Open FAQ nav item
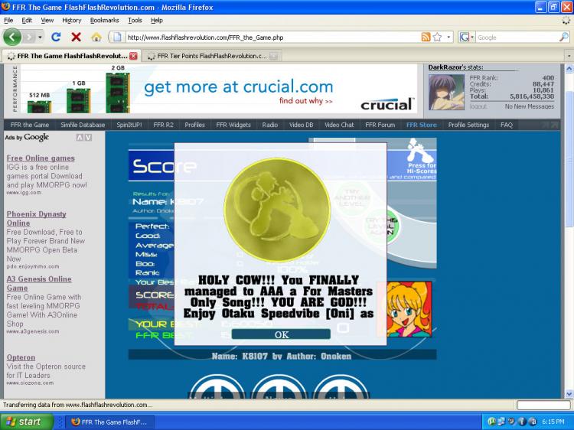The height and width of the screenshot is (430, 574). point(507,125)
